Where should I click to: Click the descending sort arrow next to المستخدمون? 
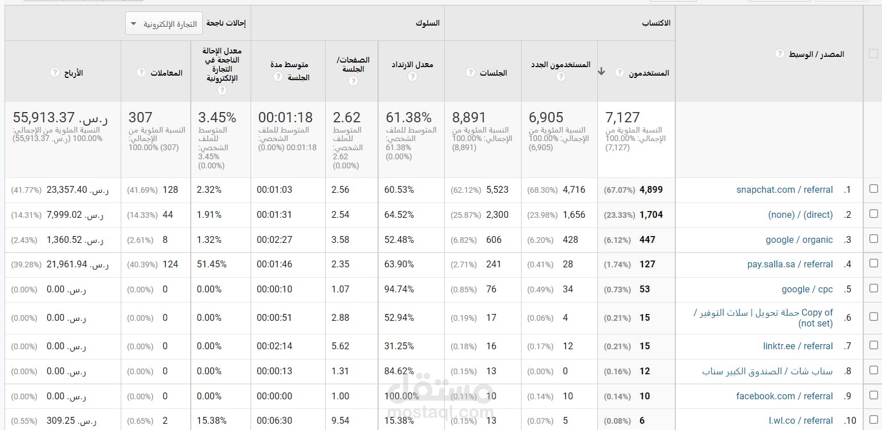[601, 72]
